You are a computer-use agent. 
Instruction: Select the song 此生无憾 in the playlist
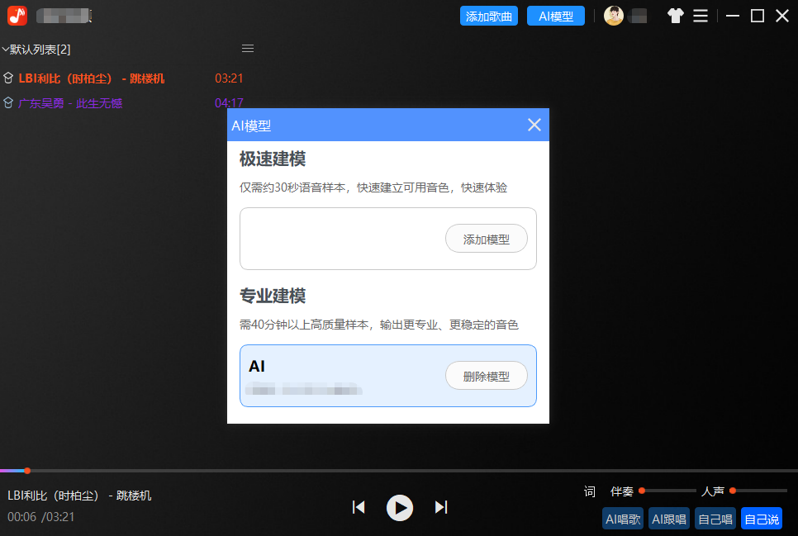coord(70,102)
